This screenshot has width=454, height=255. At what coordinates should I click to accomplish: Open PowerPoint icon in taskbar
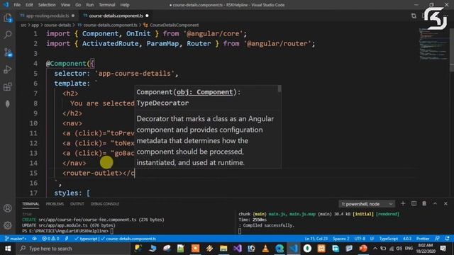click(363, 249)
